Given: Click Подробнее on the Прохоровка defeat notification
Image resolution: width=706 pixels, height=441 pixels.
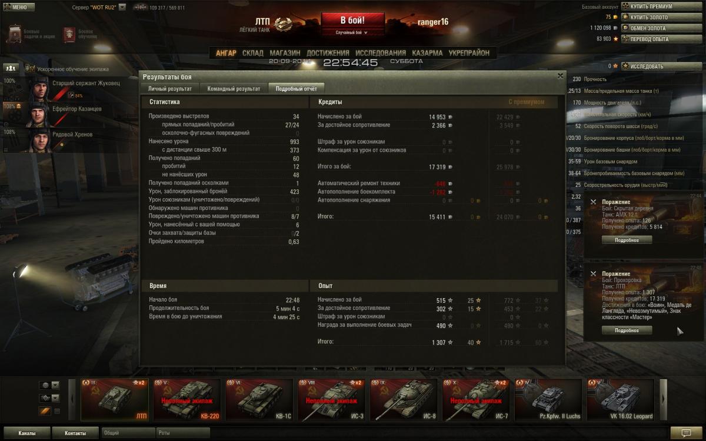Looking at the screenshot, I should click(627, 330).
